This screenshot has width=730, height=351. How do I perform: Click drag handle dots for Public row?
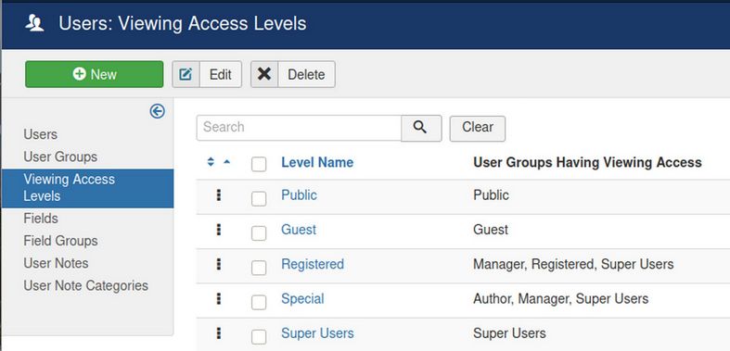(219, 195)
